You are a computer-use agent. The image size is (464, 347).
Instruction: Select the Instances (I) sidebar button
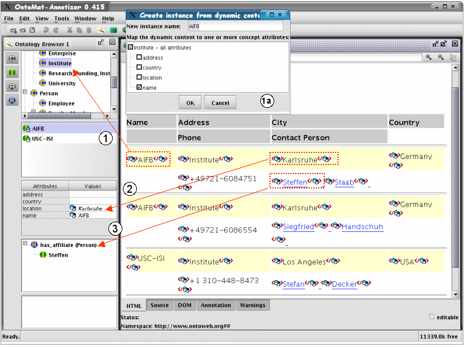pyautogui.click(x=12, y=72)
